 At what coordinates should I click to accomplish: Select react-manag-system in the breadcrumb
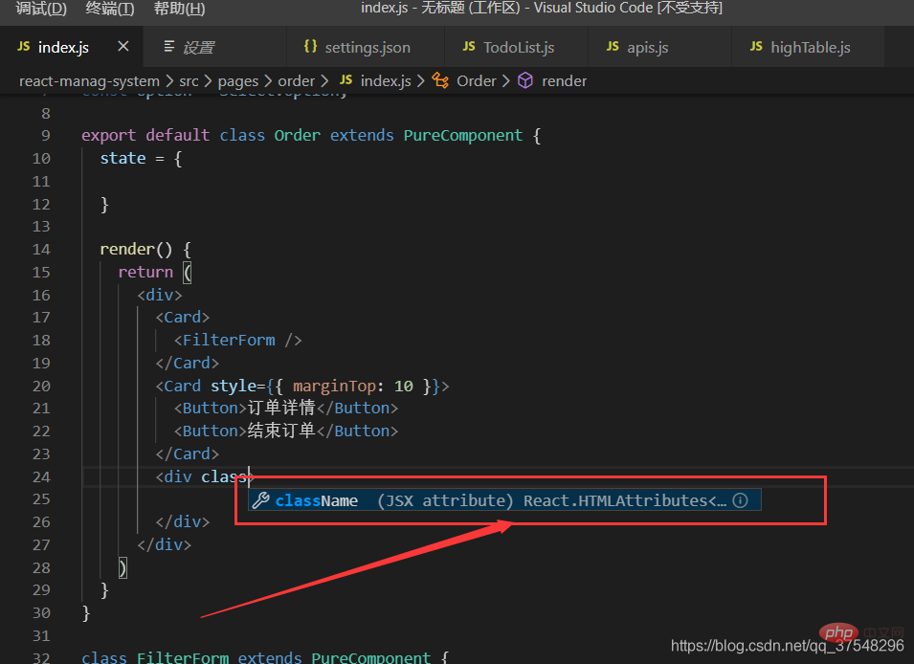[x=89, y=81]
